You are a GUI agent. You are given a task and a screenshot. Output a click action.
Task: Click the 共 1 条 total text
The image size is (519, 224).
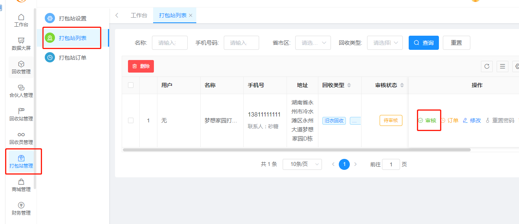(x=269, y=164)
